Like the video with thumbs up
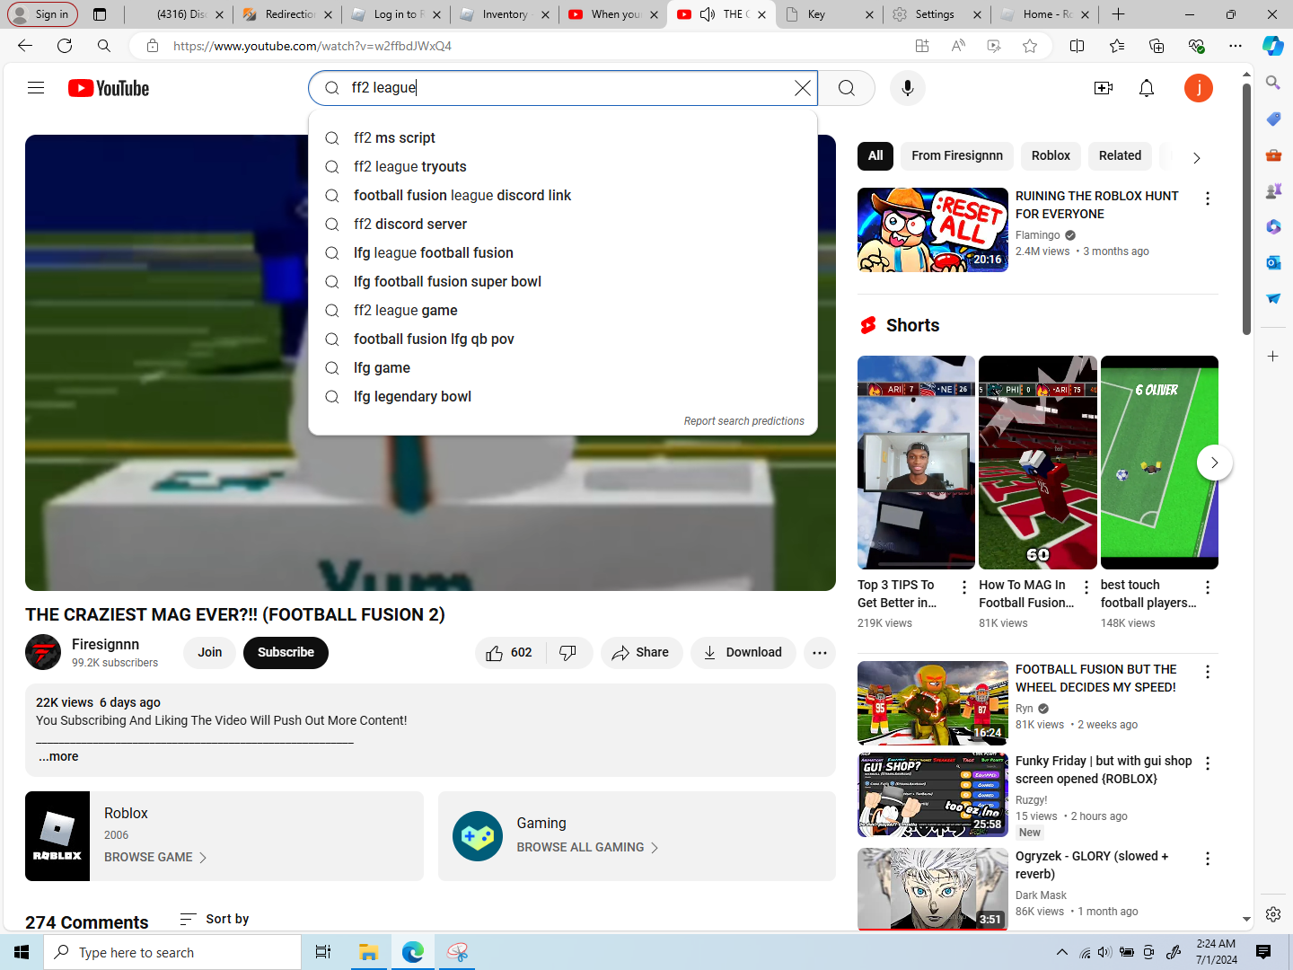1293x970 pixels. tap(509, 653)
